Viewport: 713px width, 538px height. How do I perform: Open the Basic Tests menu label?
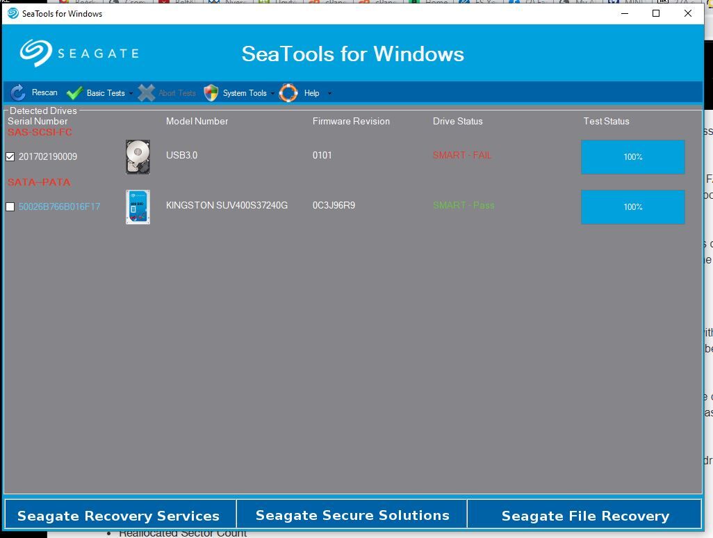pos(106,92)
